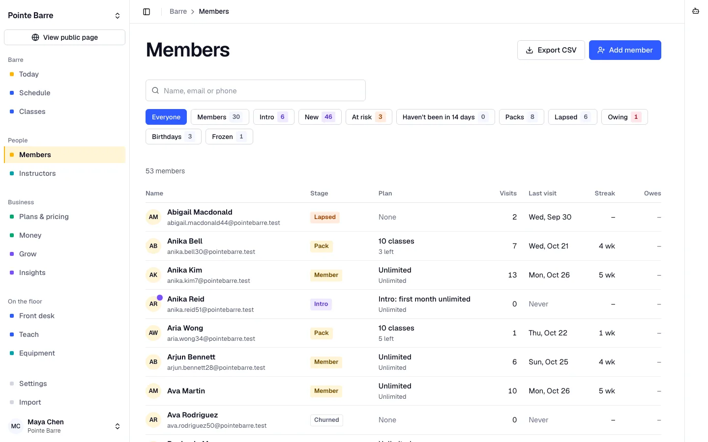
Task: Open Plans & pricing
Action: (64, 217)
